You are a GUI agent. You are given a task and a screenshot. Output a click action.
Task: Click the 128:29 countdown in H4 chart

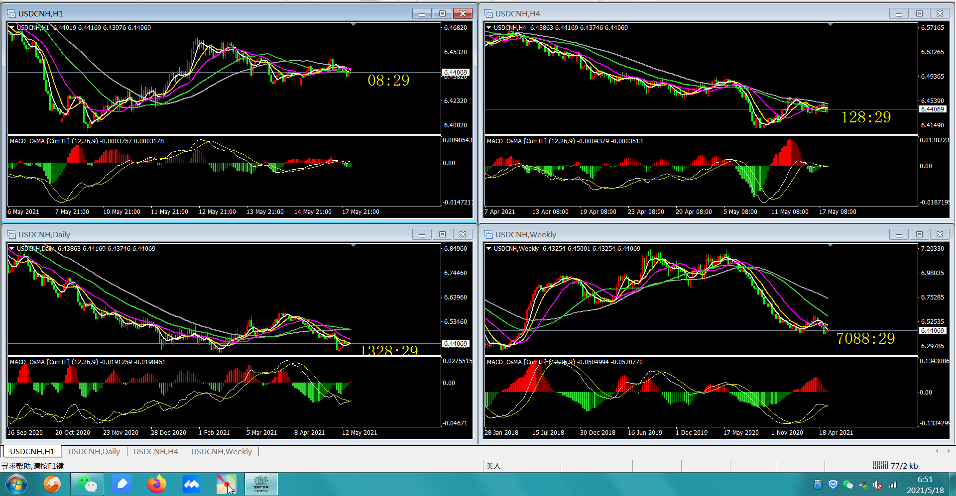tap(866, 117)
